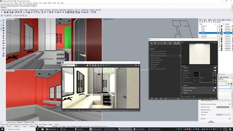Open the Projection dropdown in environment panel

(x=223, y=115)
